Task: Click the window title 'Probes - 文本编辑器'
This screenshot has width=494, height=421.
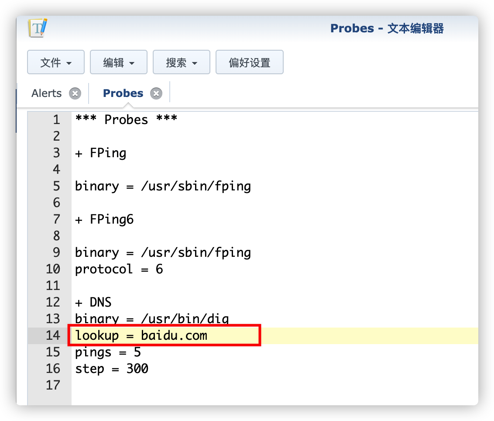Action: (387, 28)
